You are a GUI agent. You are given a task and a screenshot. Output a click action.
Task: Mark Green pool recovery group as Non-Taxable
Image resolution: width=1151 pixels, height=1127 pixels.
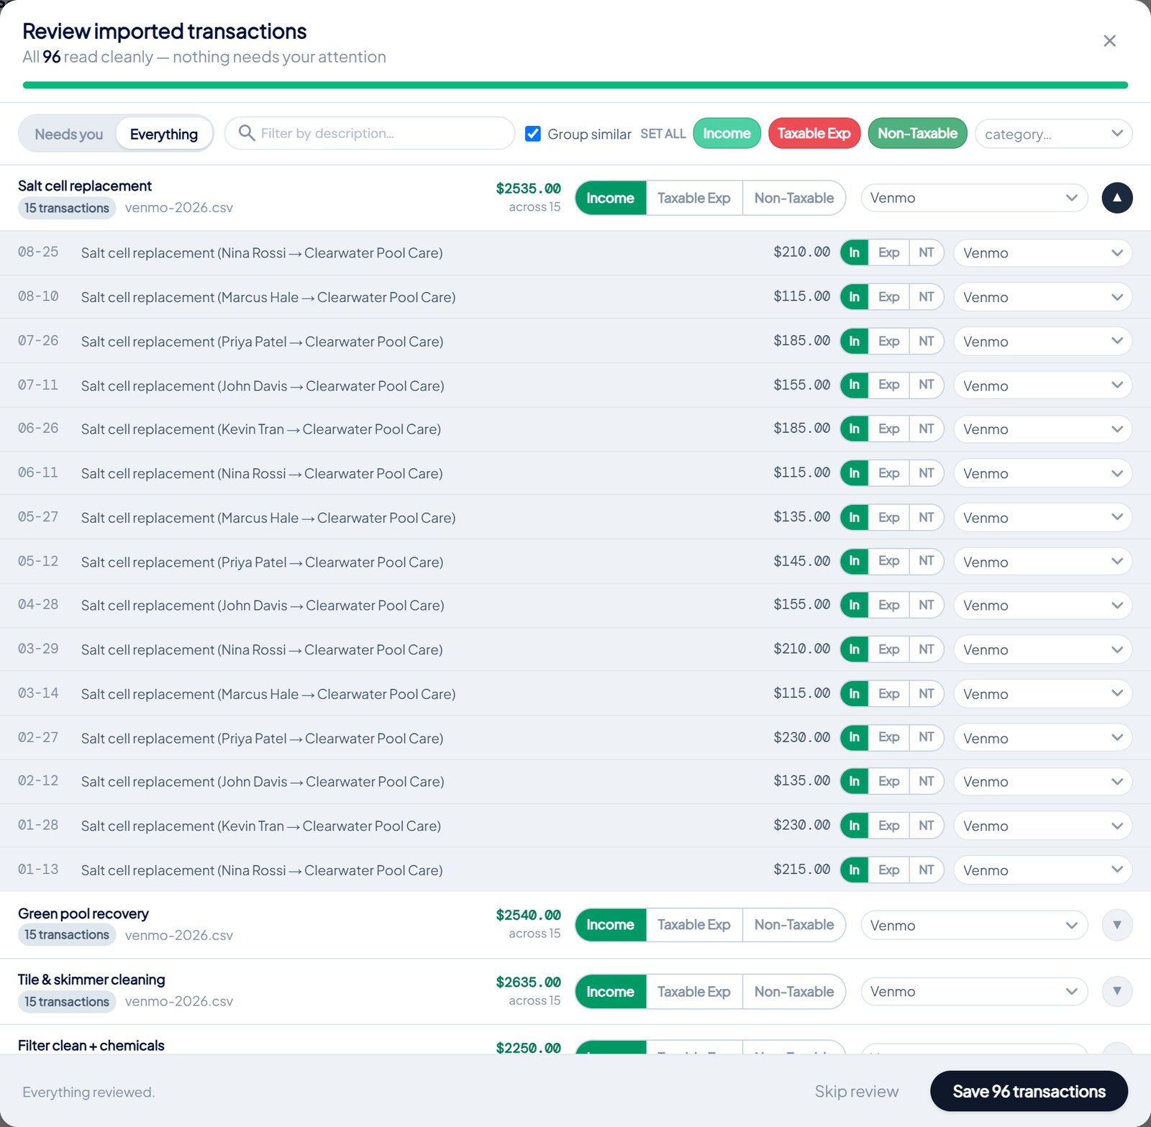794,925
